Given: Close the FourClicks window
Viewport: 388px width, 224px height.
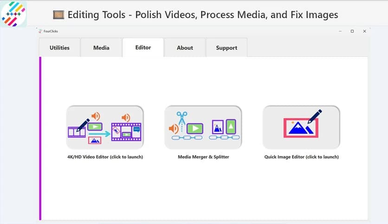Looking at the screenshot, I should 364,31.
